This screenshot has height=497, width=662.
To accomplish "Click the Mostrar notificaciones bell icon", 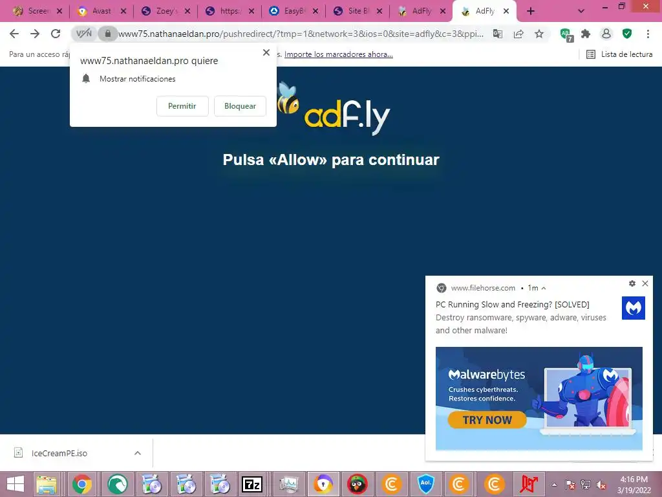I will click(x=86, y=78).
